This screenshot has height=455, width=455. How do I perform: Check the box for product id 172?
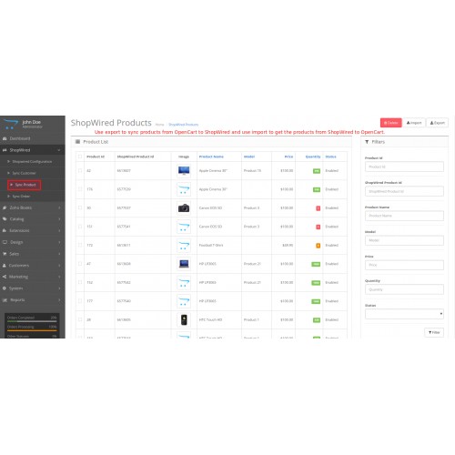pyautogui.click(x=80, y=245)
